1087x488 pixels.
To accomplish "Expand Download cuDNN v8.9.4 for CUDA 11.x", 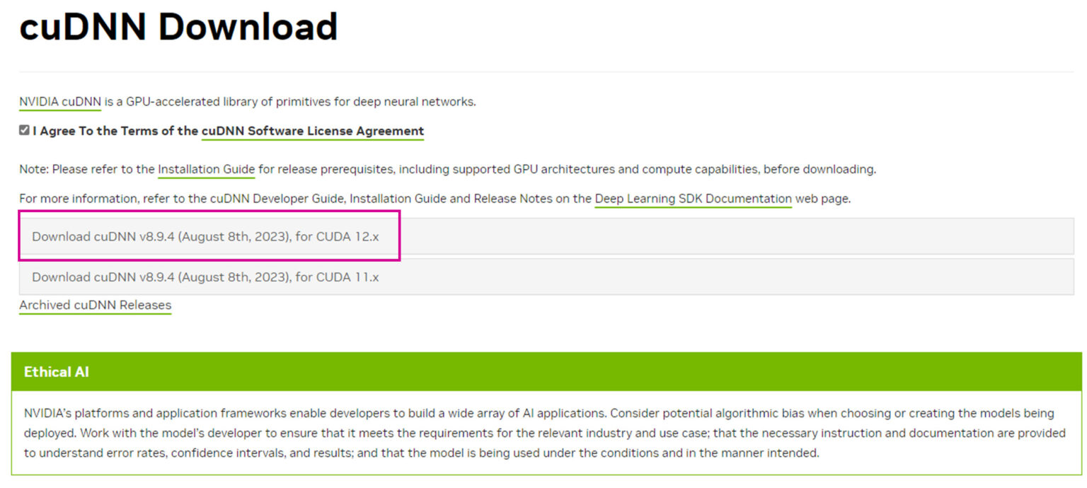I will [205, 277].
